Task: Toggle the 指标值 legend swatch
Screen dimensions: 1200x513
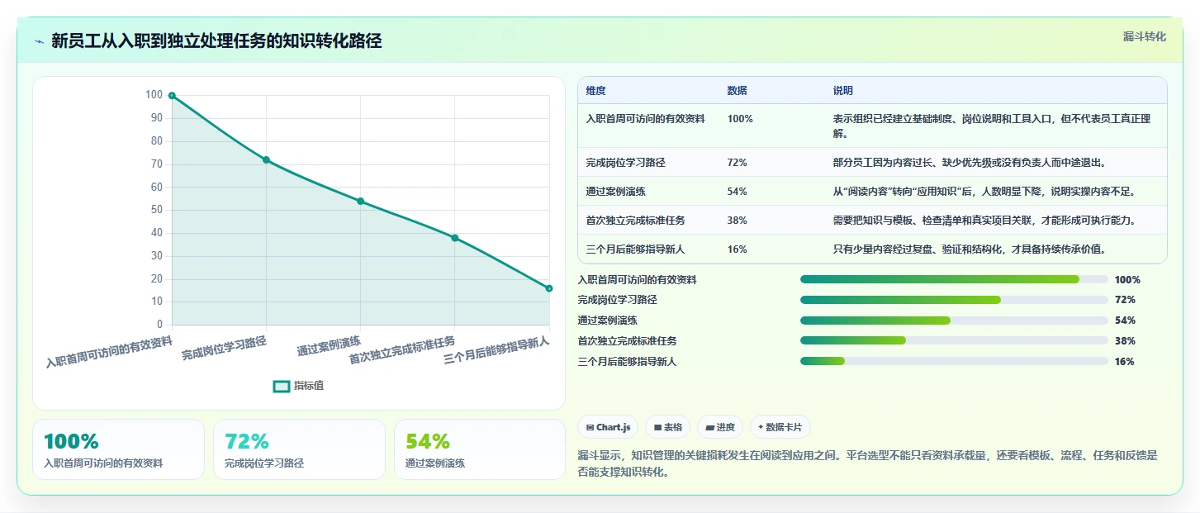Action: click(x=282, y=386)
